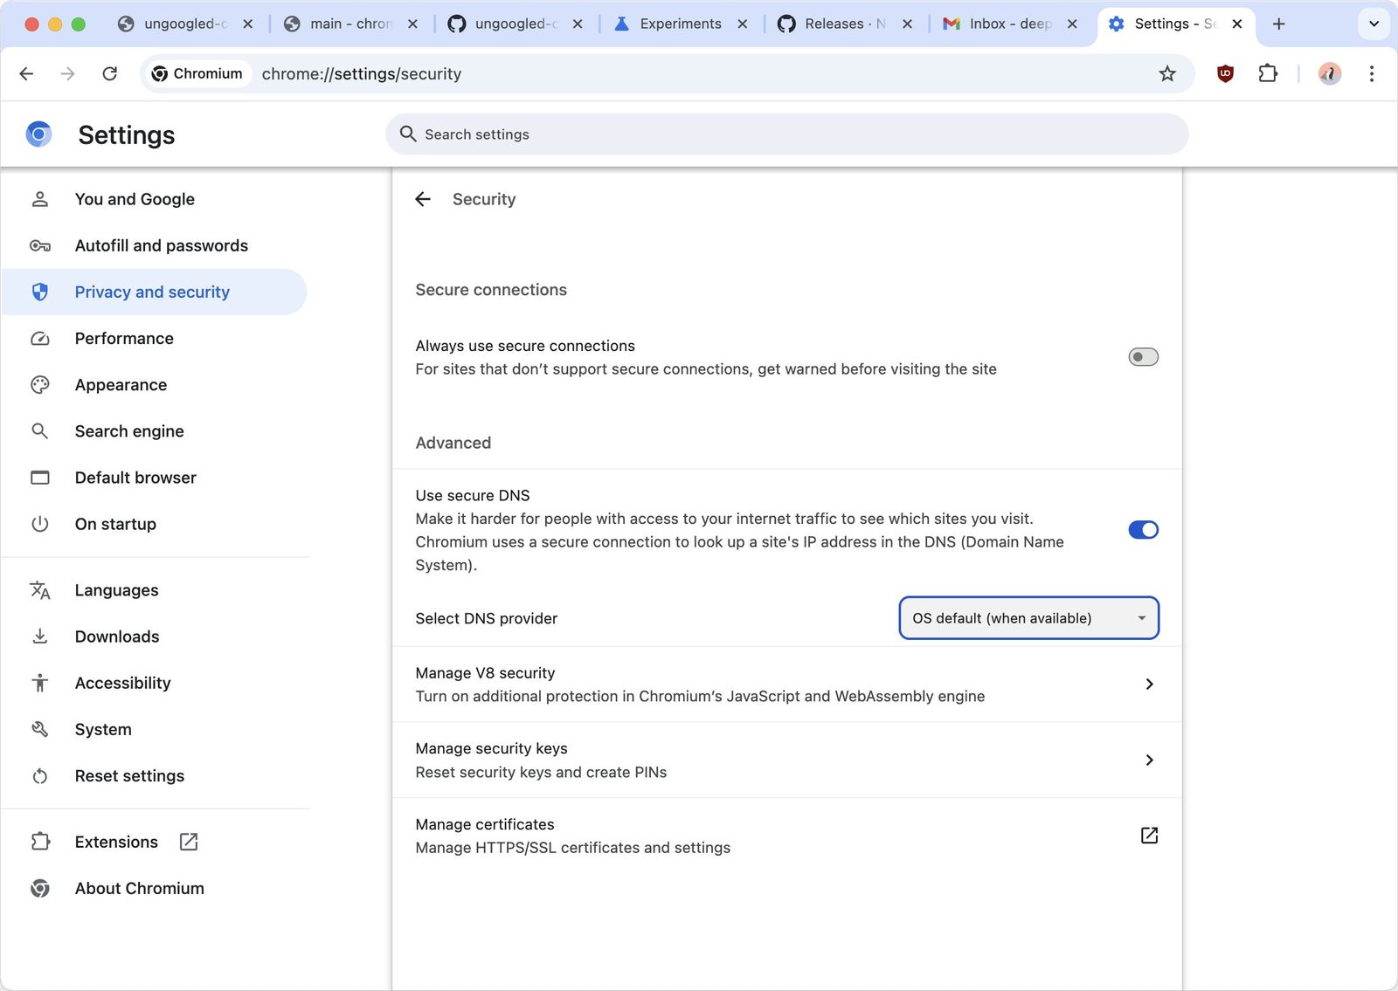Bookmark this page using the star icon
Screen dimensions: 1398x991
click(x=1166, y=73)
